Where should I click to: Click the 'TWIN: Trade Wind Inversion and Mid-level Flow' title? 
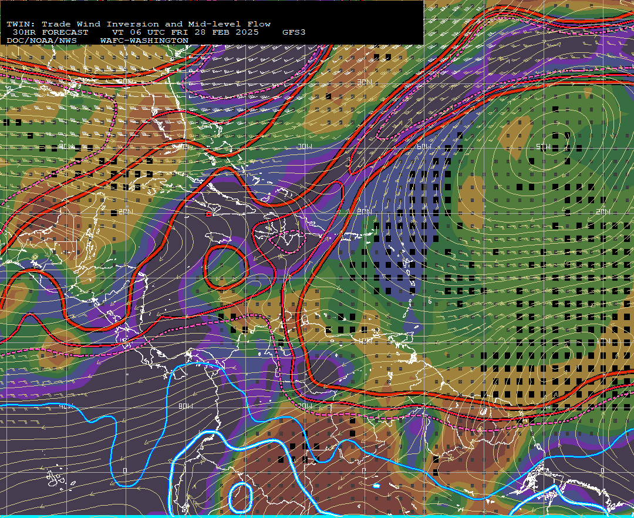[x=139, y=24]
